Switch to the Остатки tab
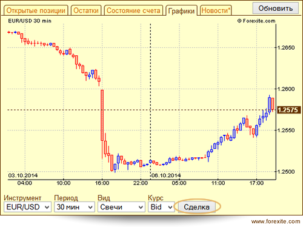 (x=86, y=10)
